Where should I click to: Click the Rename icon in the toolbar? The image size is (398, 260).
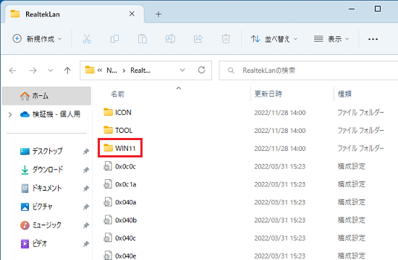(170, 39)
